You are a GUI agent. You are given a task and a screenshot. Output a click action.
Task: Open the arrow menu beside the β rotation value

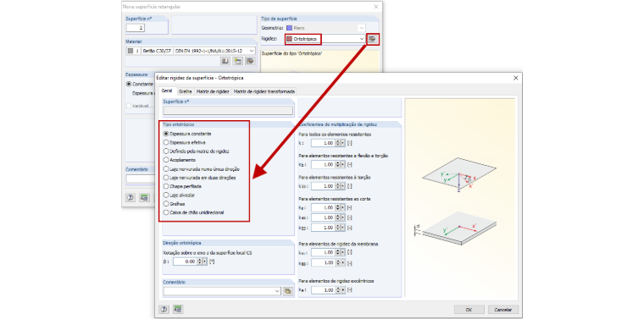point(205,261)
